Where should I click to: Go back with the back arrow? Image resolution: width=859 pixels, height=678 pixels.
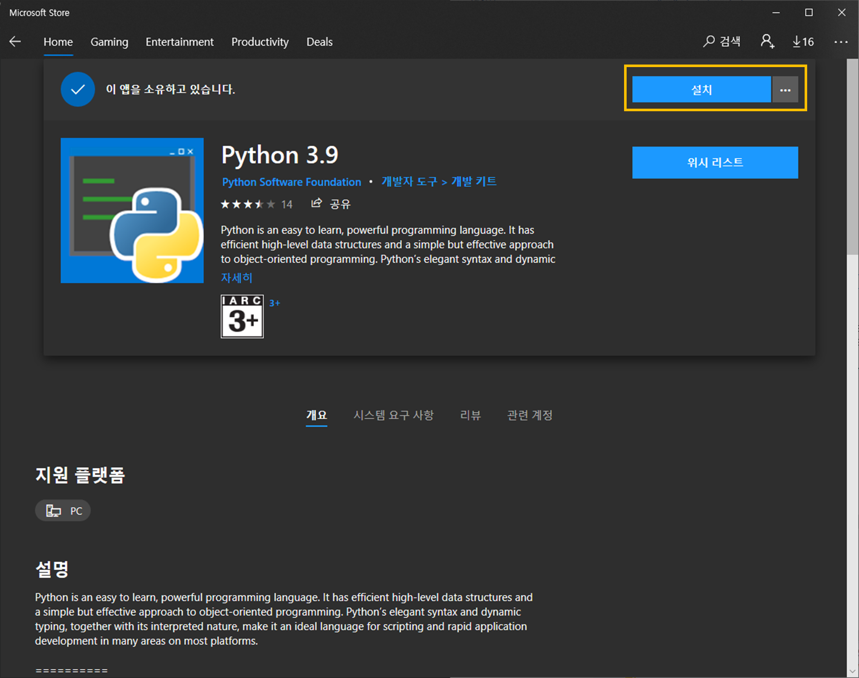coord(15,42)
